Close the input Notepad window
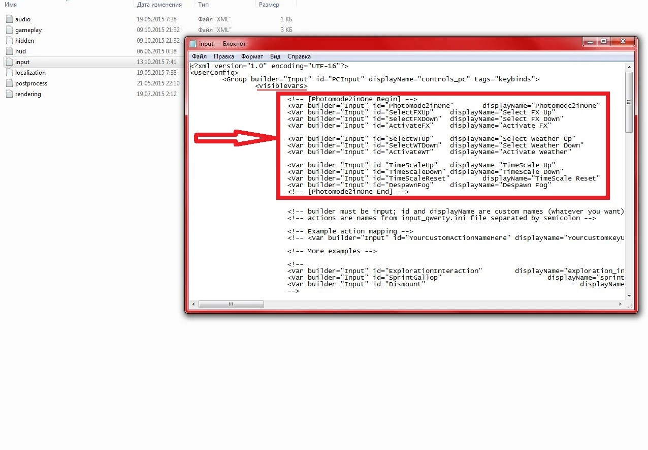The image size is (648, 450). coord(622,41)
